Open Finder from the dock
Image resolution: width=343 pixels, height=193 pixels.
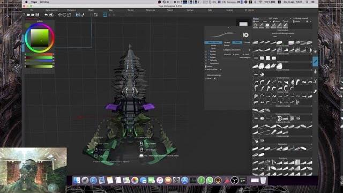(x=77, y=180)
